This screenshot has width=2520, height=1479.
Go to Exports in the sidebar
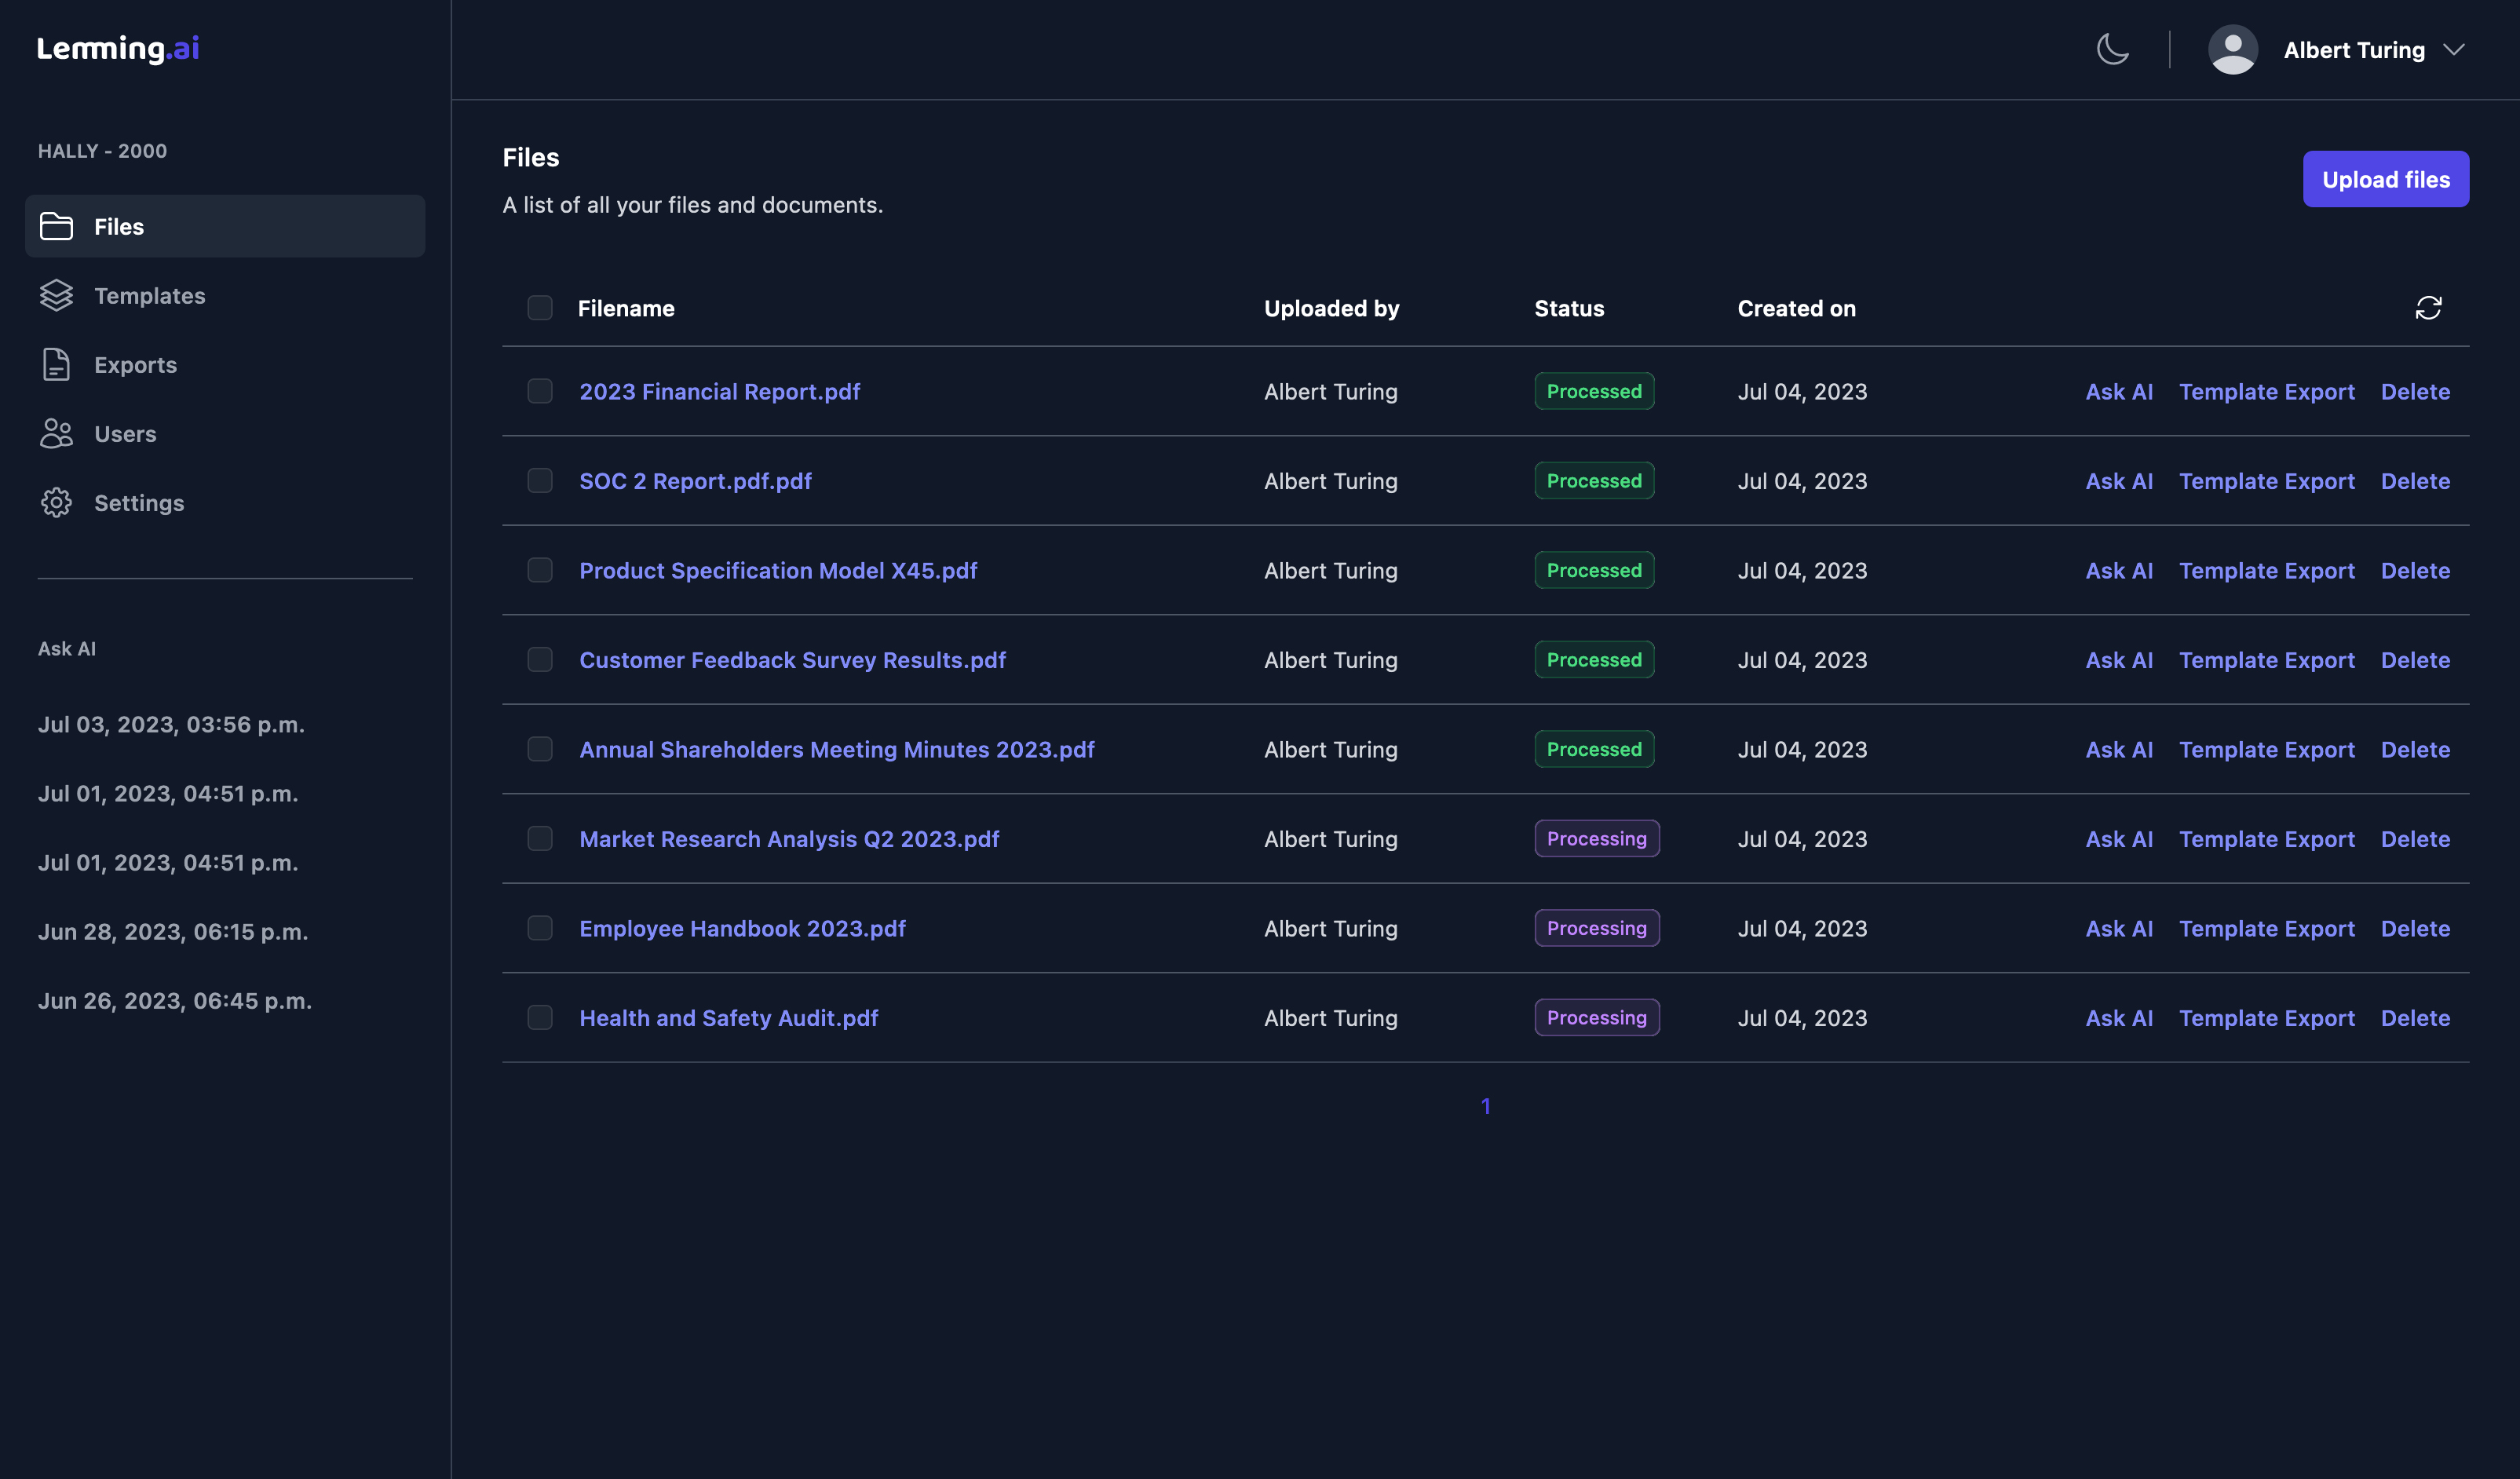tap(135, 365)
